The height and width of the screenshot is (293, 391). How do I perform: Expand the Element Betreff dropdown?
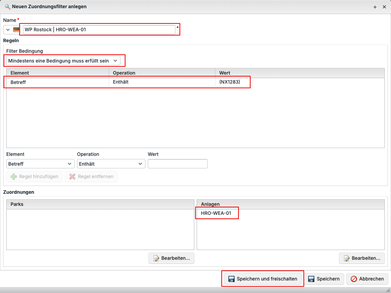point(40,164)
